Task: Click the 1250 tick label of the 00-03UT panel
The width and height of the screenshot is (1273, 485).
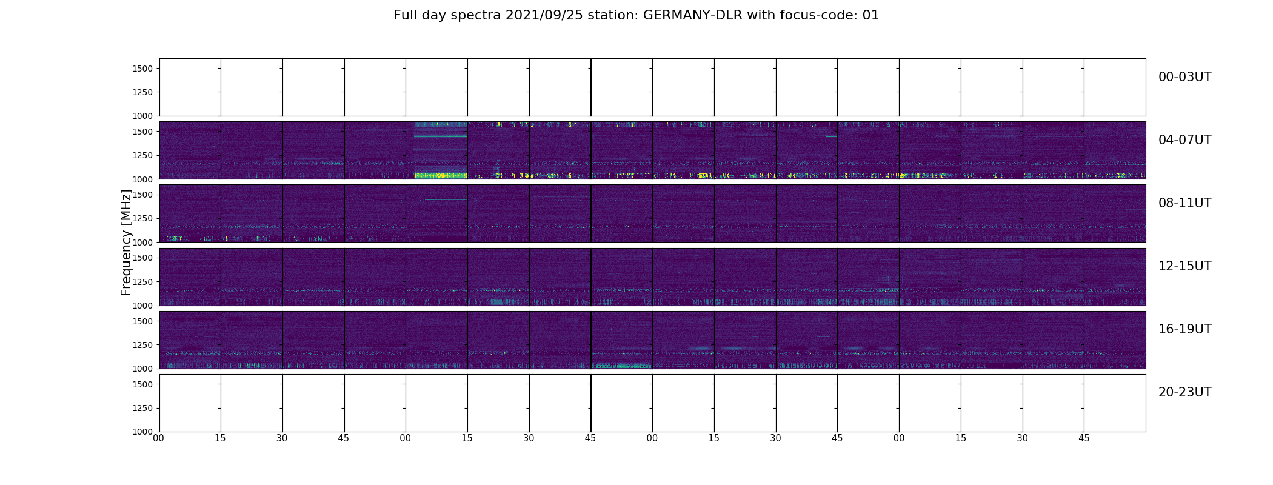Action: [142, 92]
